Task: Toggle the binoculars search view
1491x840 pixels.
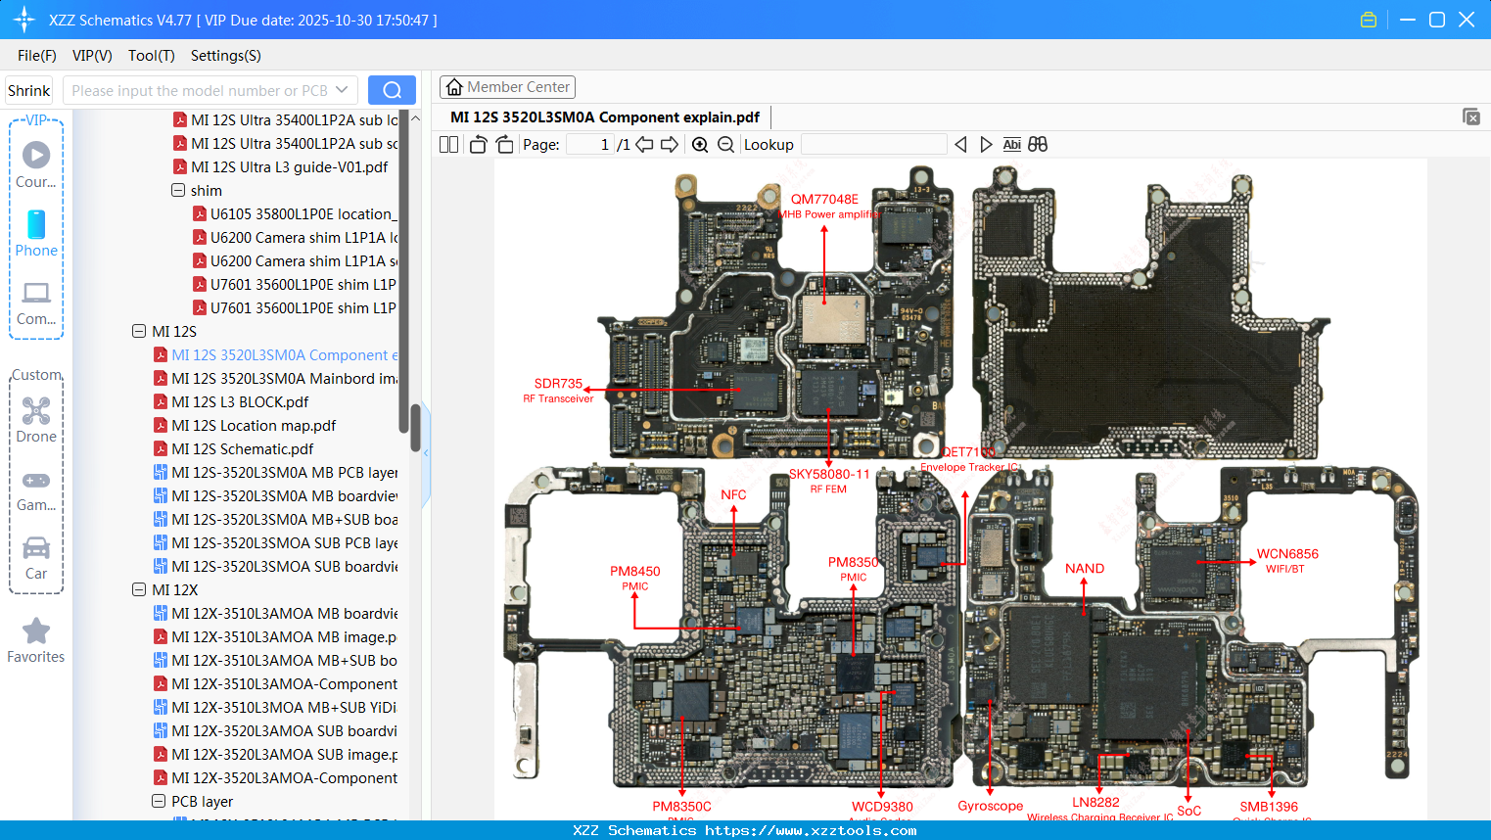Action: [x=1037, y=144]
